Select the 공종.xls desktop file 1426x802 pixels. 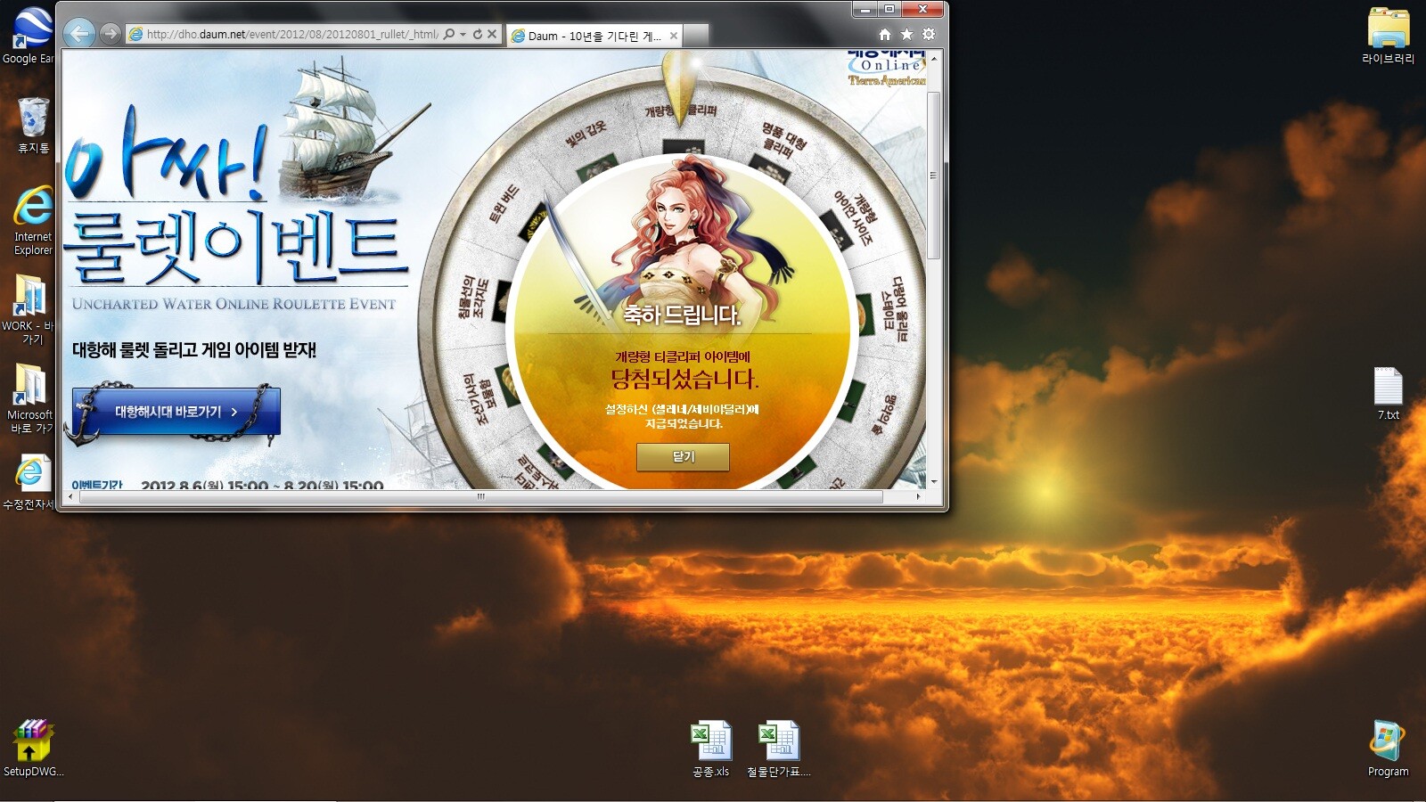click(x=710, y=749)
